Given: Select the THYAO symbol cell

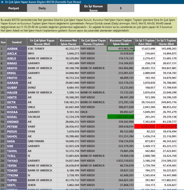Looking at the screenshot, I should (17, 161).
